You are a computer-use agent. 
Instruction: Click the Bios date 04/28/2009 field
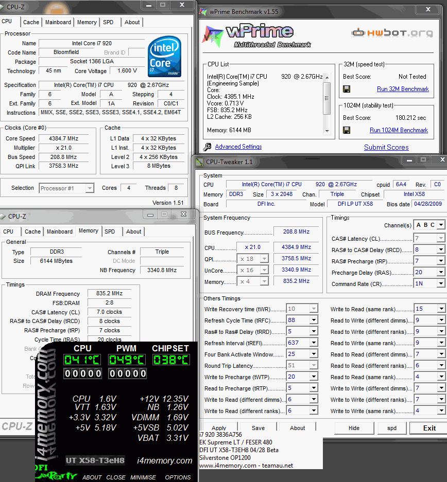coord(427,204)
